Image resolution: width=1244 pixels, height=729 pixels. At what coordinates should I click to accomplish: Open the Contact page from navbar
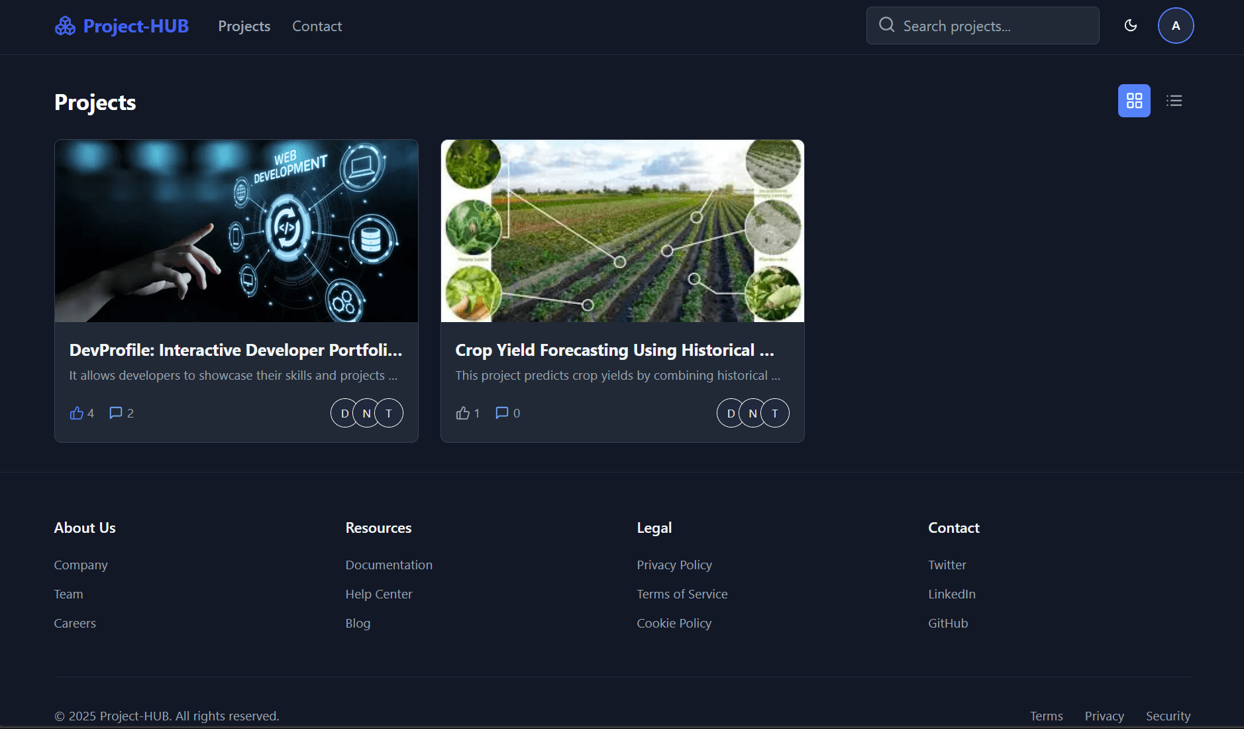pos(317,27)
